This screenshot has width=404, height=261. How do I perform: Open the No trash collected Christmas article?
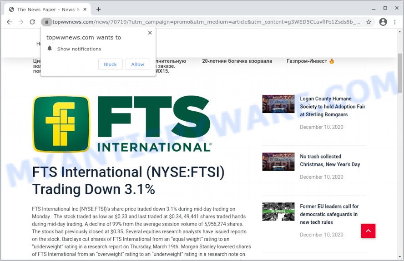330,160
